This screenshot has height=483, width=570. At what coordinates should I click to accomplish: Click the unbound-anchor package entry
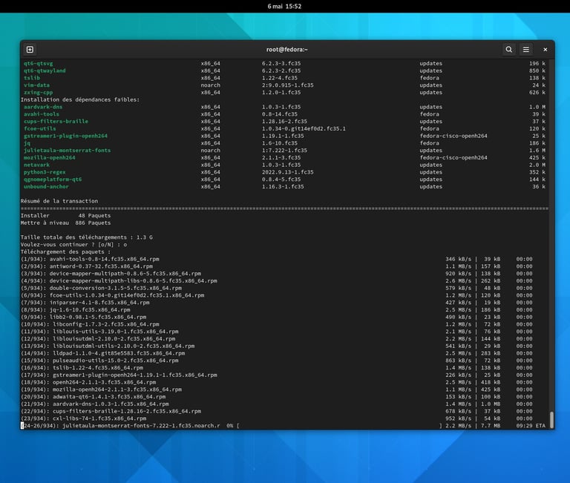(46, 187)
